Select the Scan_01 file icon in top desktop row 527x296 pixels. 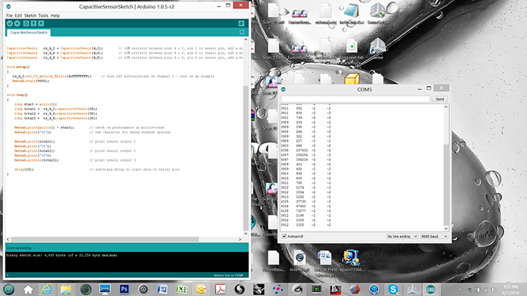(273, 14)
